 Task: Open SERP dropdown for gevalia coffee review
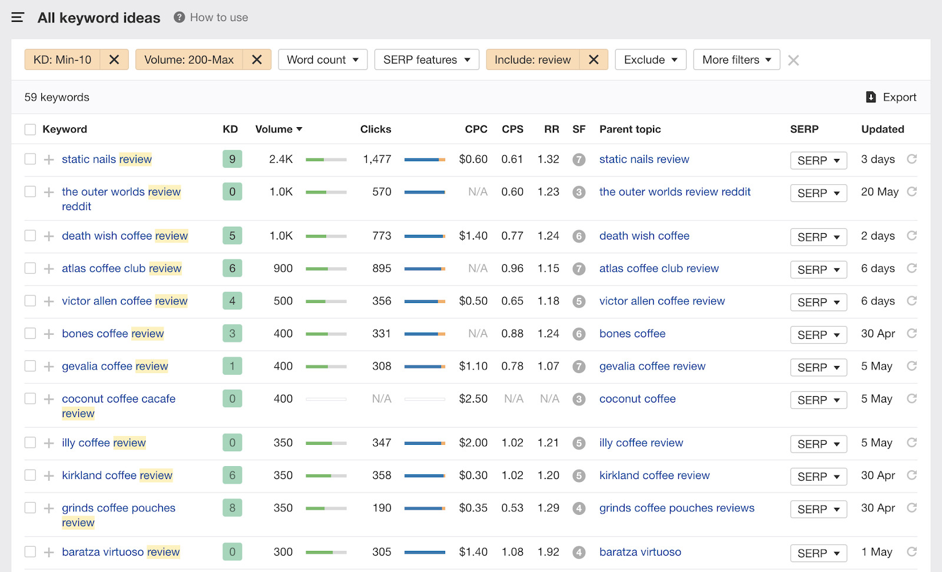click(x=818, y=367)
